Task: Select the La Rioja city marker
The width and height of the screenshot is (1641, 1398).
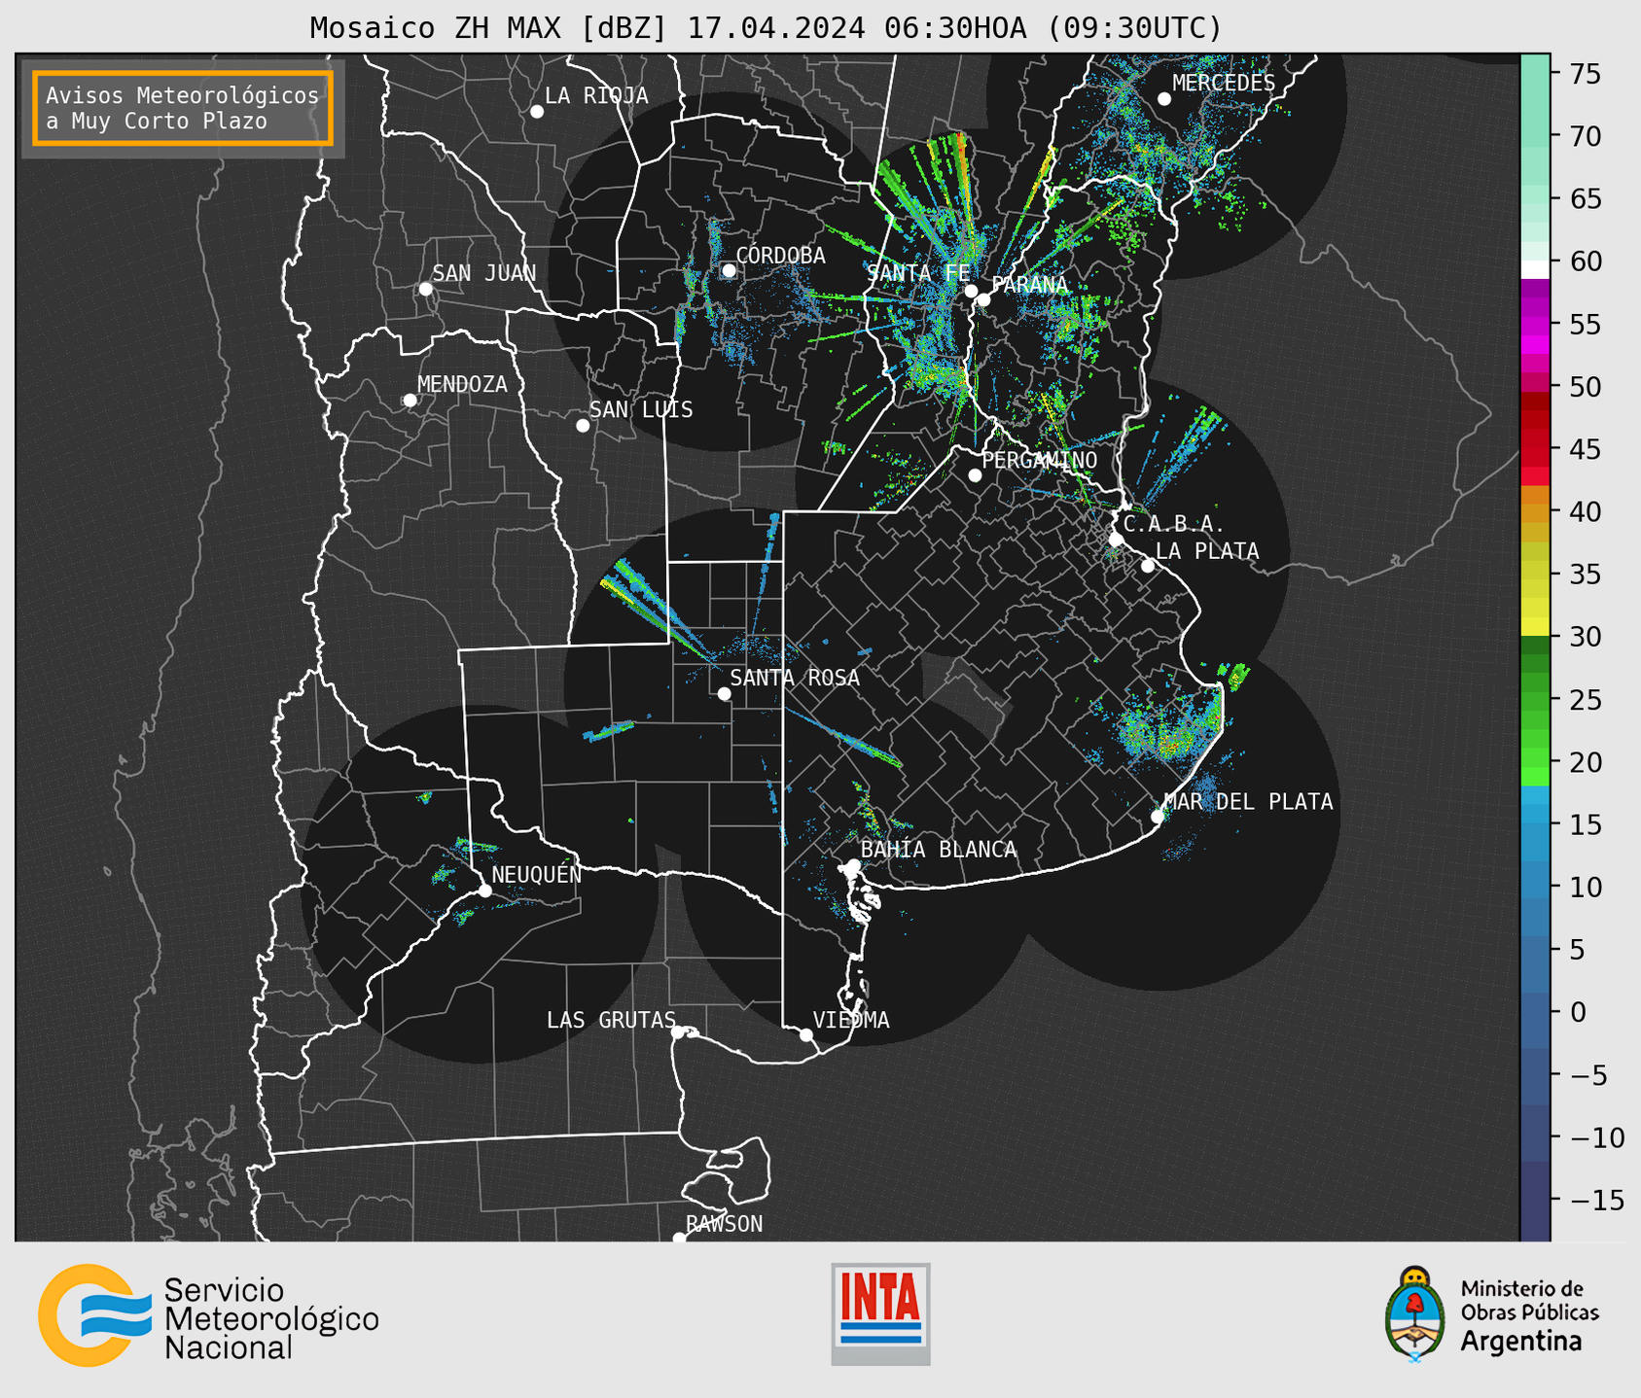Action: point(537,112)
